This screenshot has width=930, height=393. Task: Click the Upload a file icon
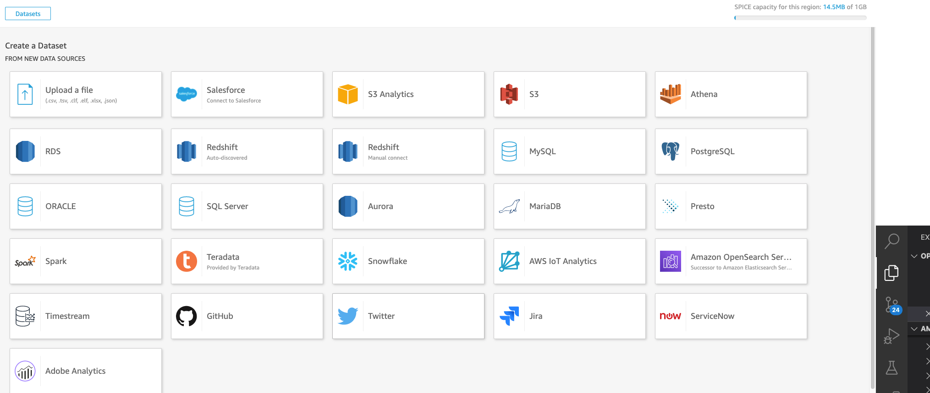point(25,94)
